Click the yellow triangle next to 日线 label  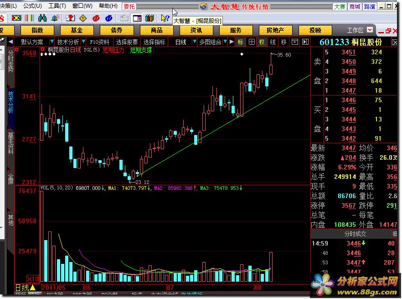pyautogui.click(x=32, y=288)
